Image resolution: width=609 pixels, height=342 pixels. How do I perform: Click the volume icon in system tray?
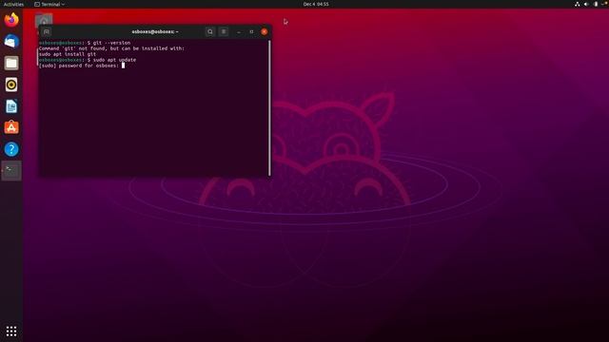click(x=586, y=4)
